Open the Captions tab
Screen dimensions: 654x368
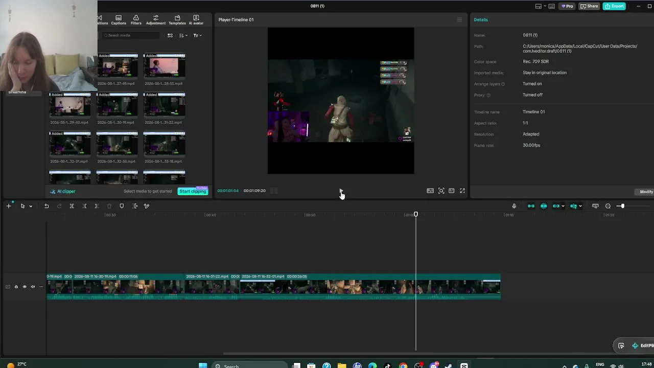tap(119, 20)
